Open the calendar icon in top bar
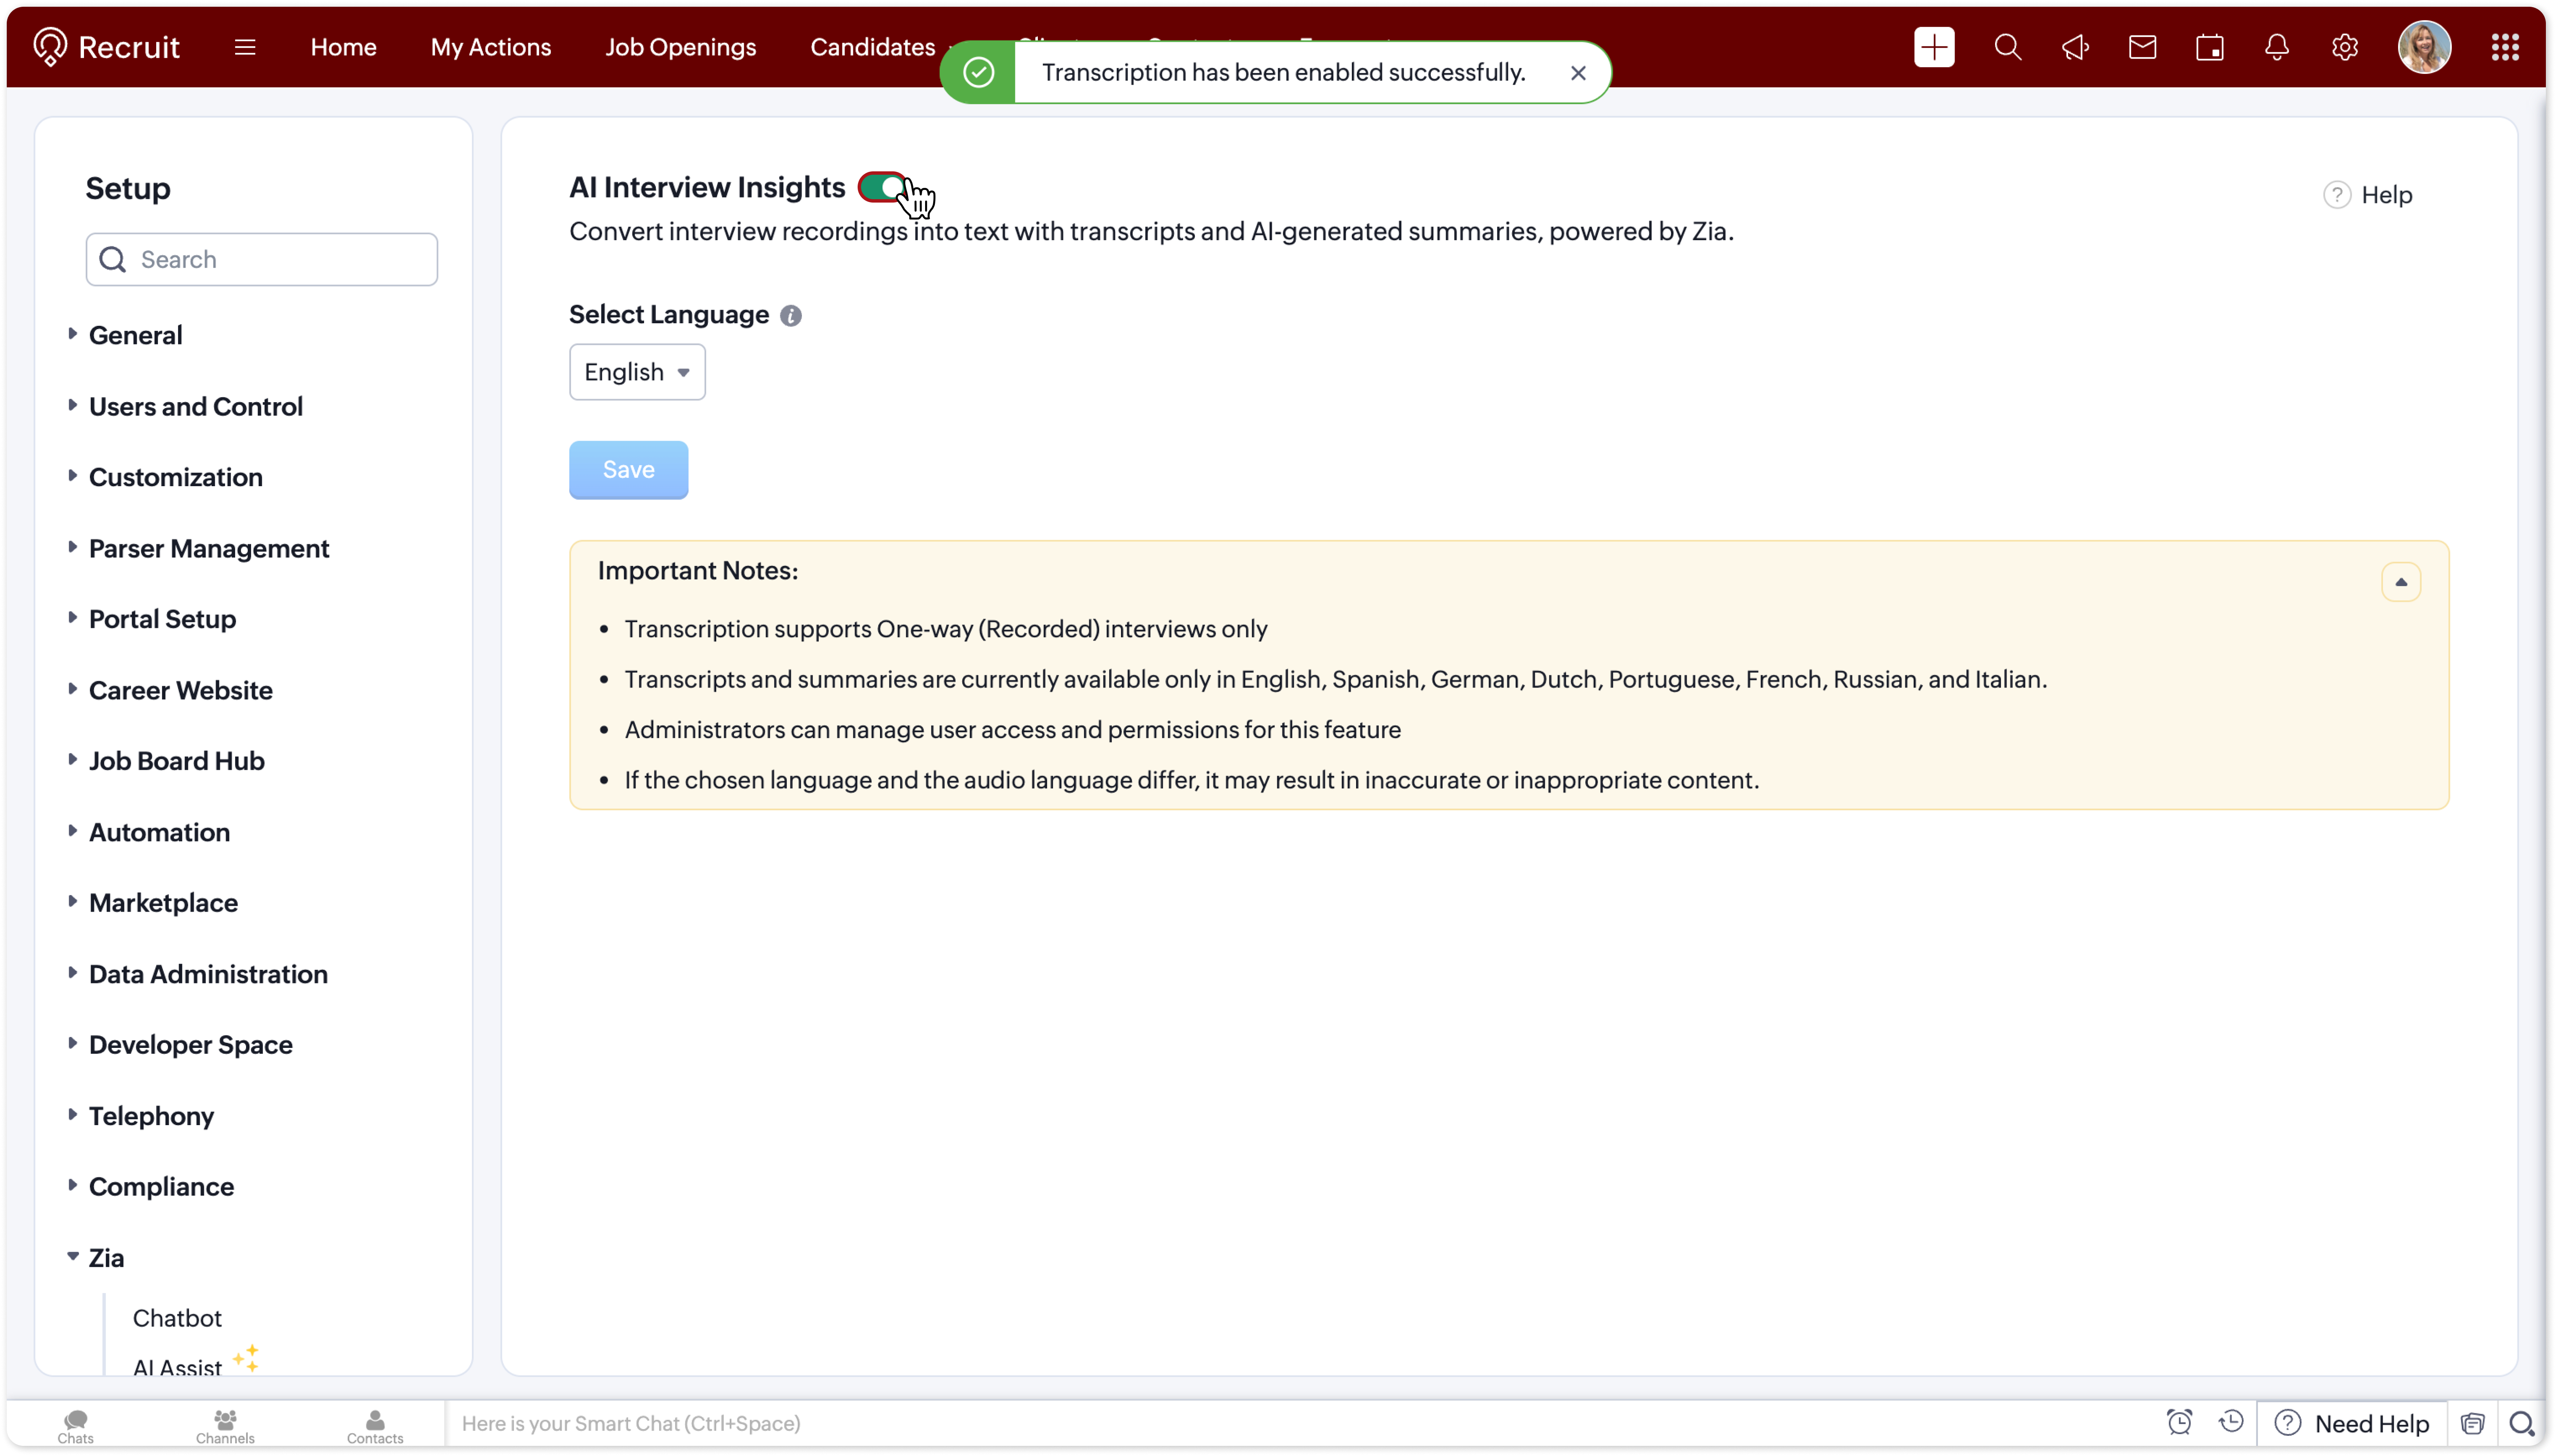The height and width of the screenshot is (1456, 2556). [2209, 47]
